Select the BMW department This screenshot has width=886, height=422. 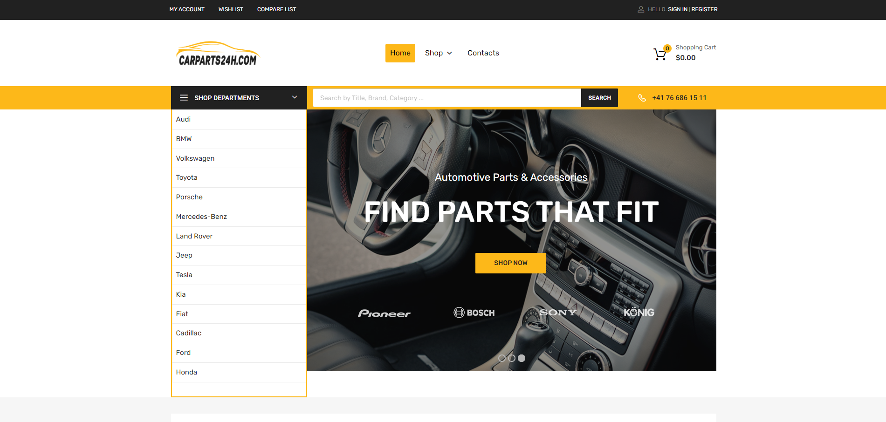point(239,139)
